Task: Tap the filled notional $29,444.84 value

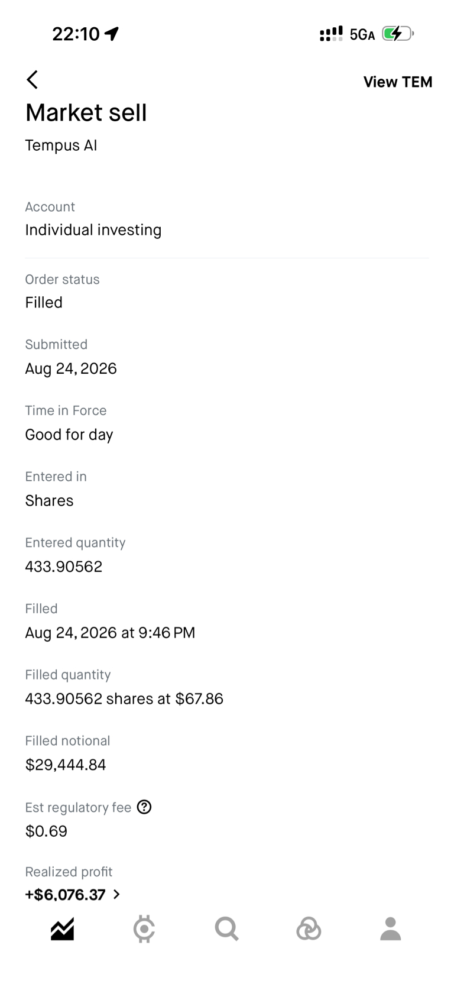Action: 66,765
